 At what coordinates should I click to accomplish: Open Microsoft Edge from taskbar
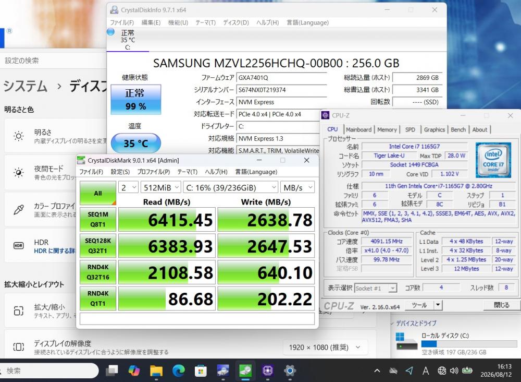point(178,371)
